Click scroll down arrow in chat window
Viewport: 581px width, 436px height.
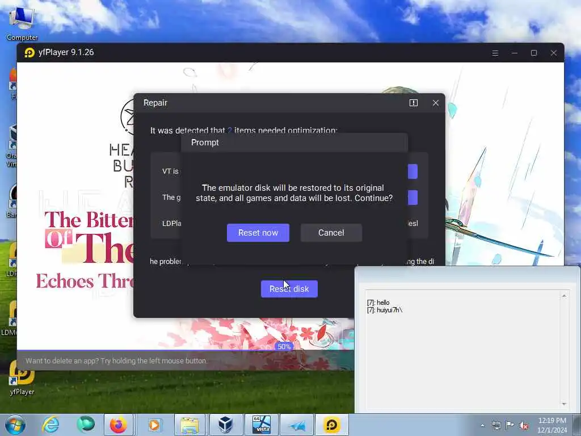(x=564, y=404)
